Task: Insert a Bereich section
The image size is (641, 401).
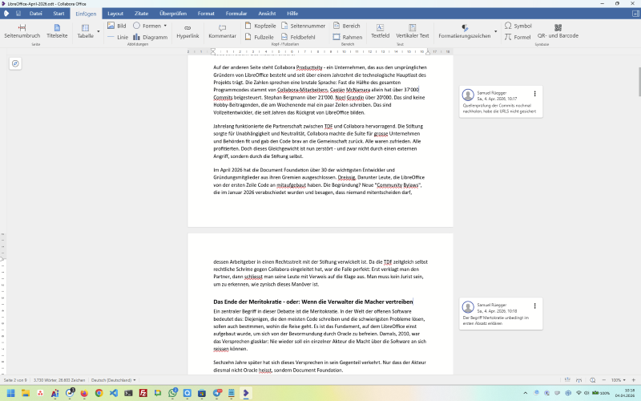Action: (x=347, y=26)
